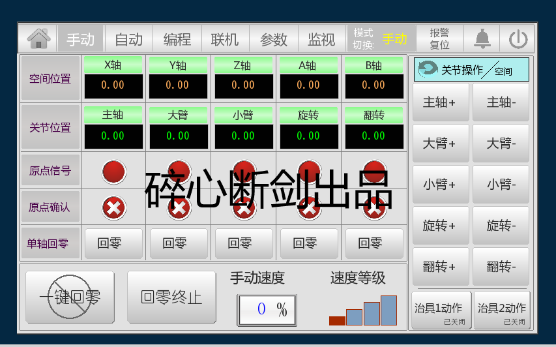
Task: Click 报警复位 alarm reset
Action: click(440, 38)
